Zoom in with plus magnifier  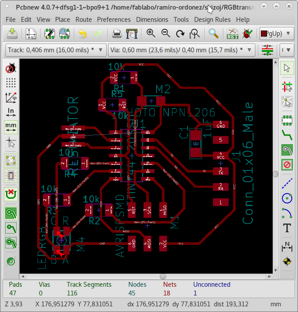(151, 34)
